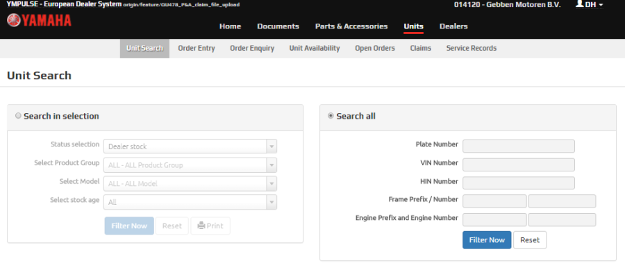Focus the HIN Number field
625x270 pixels.
coord(519,183)
